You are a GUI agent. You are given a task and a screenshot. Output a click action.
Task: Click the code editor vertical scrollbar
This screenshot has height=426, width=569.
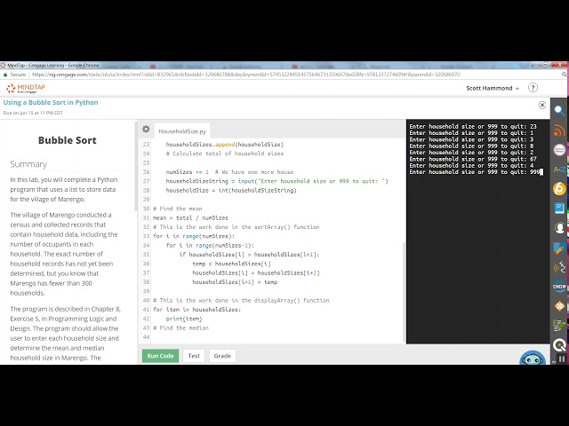point(404,292)
